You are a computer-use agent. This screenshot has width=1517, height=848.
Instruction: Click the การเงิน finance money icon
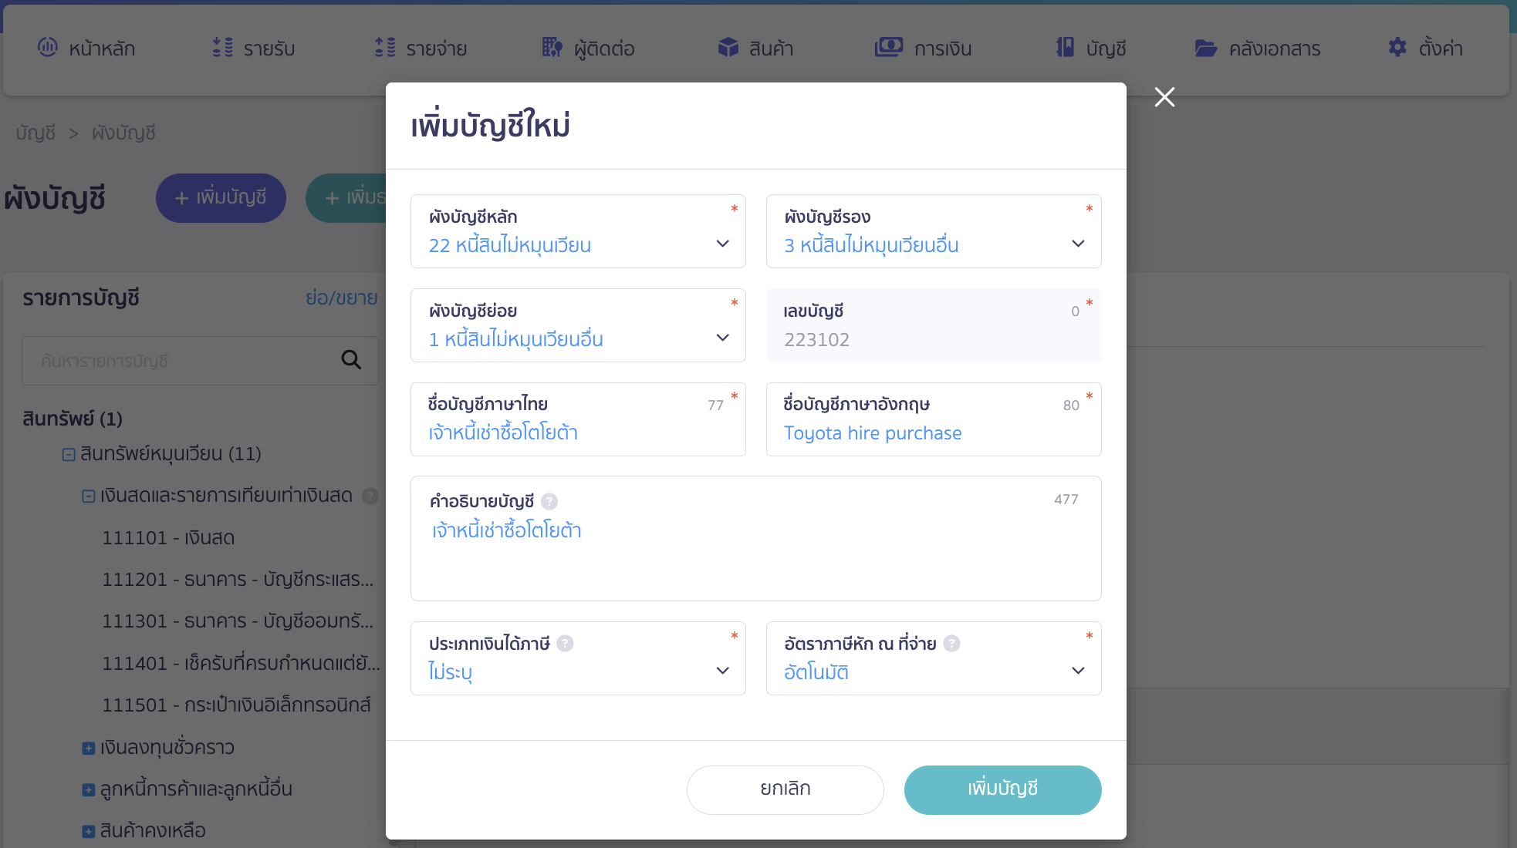pos(889,48)
